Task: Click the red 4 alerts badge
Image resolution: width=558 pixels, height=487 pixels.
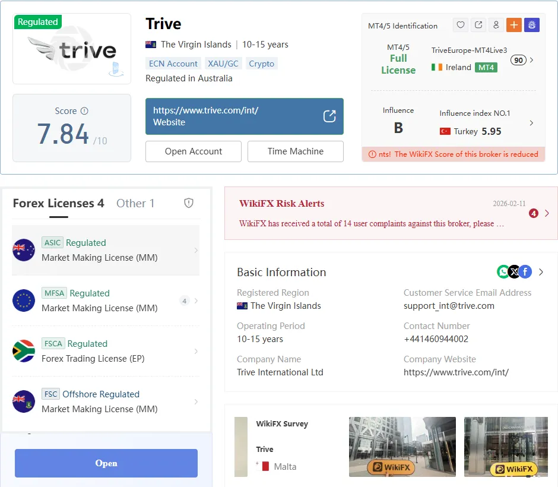Action: click(x=534, y=213)
